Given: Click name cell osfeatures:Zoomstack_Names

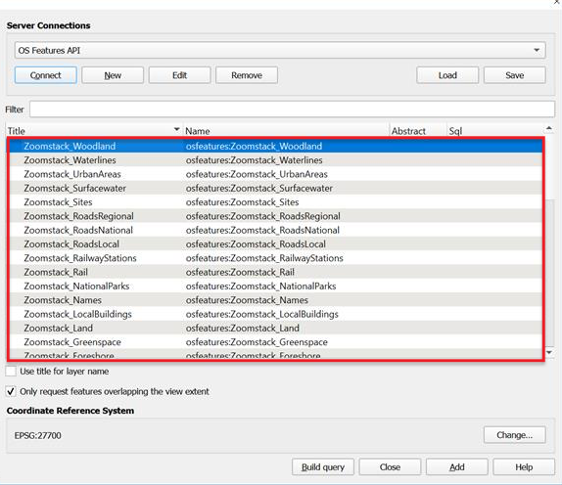Looking at the screenshot, I should (247, 300).
